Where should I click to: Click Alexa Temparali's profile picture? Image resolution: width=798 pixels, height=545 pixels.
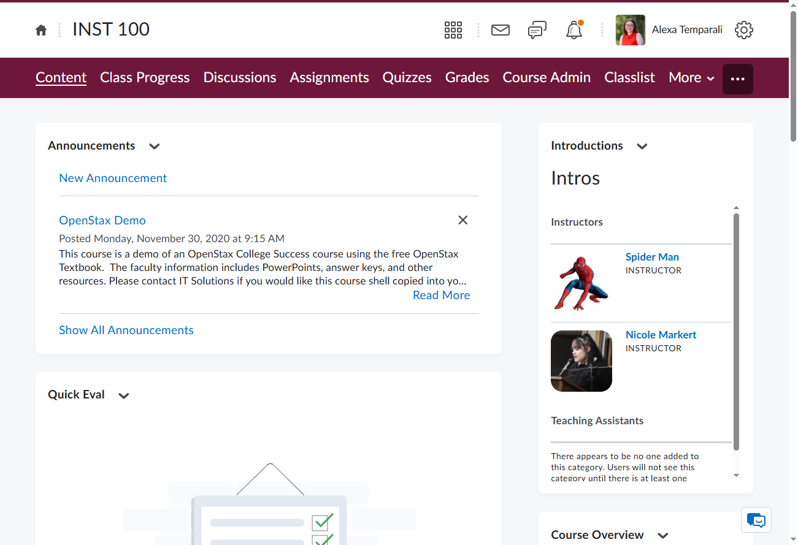point(631,30)
